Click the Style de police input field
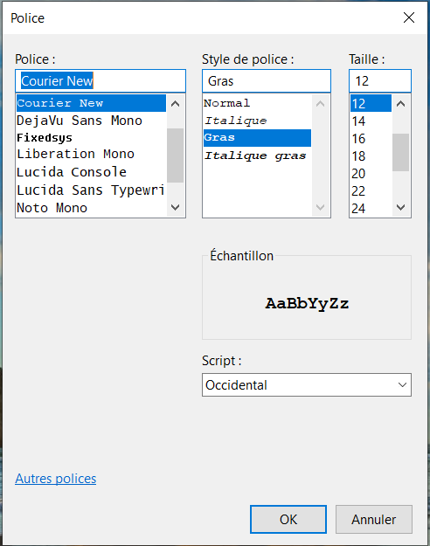 coord(267,80)
